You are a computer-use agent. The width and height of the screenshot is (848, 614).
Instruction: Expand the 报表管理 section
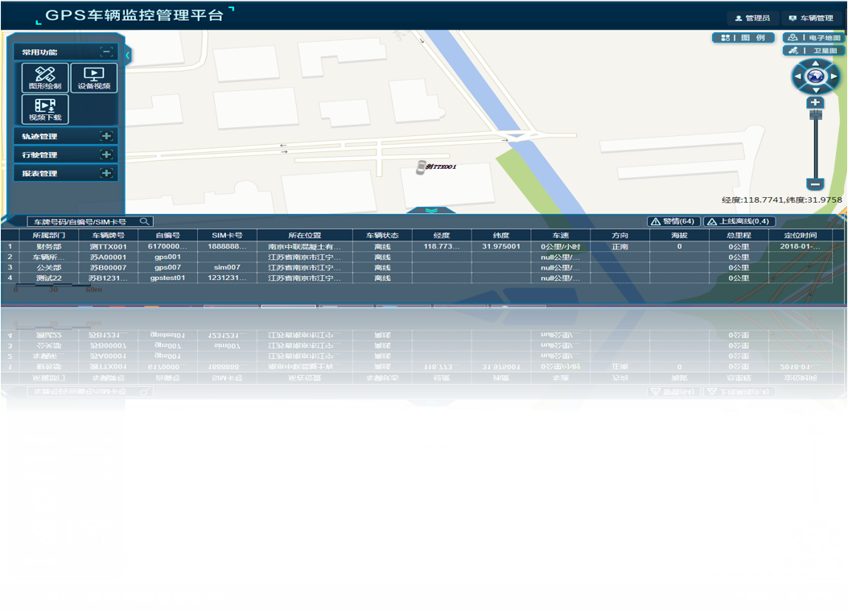coord(106,173)
